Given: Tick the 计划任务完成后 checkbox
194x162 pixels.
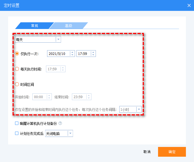Looking at the screenshot, I should point(17,133).
